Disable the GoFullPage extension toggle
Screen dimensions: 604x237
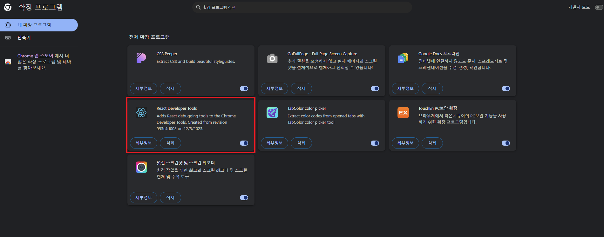click(375, 89)
